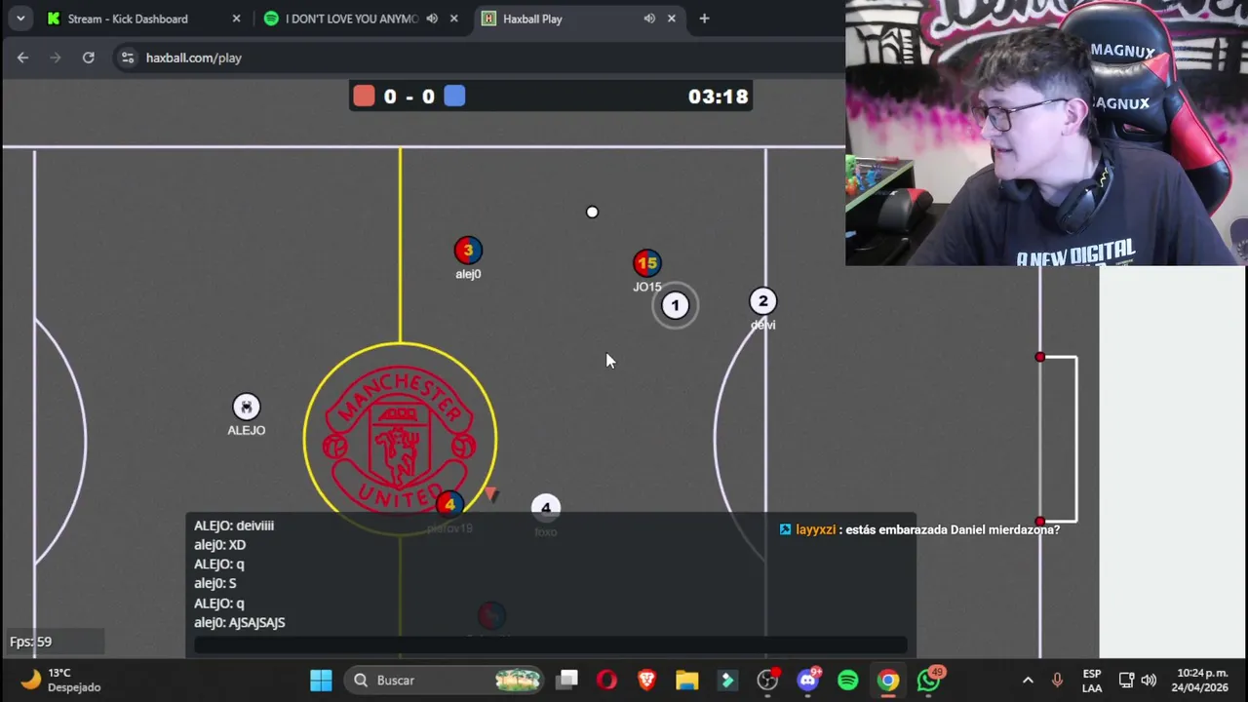The width and height of the screenshot is (1248, 702).
Task: Close the Haxball Play tab
Action: point(672,19)
